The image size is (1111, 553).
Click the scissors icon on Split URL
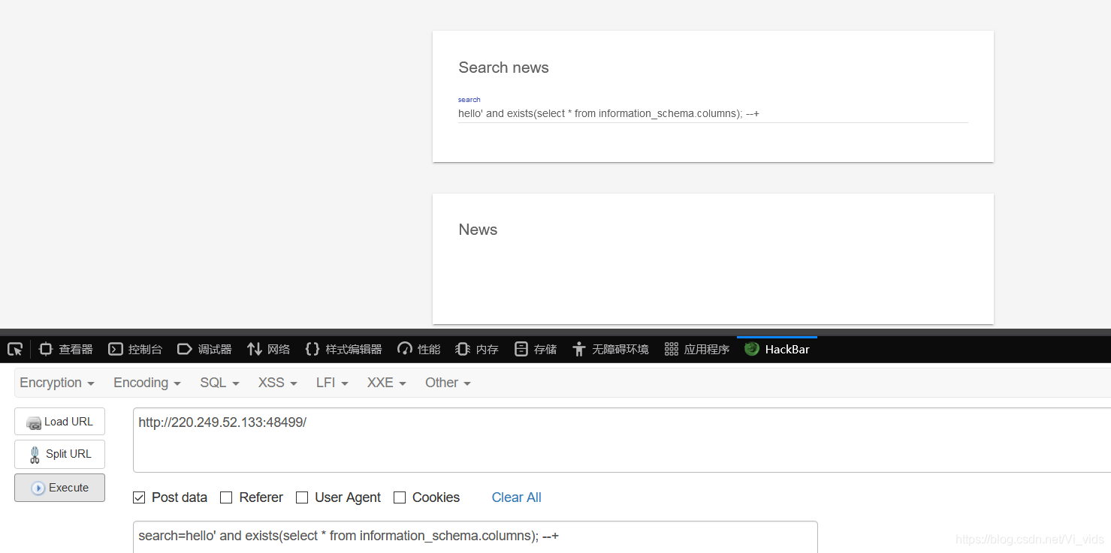tap(35, 454)
